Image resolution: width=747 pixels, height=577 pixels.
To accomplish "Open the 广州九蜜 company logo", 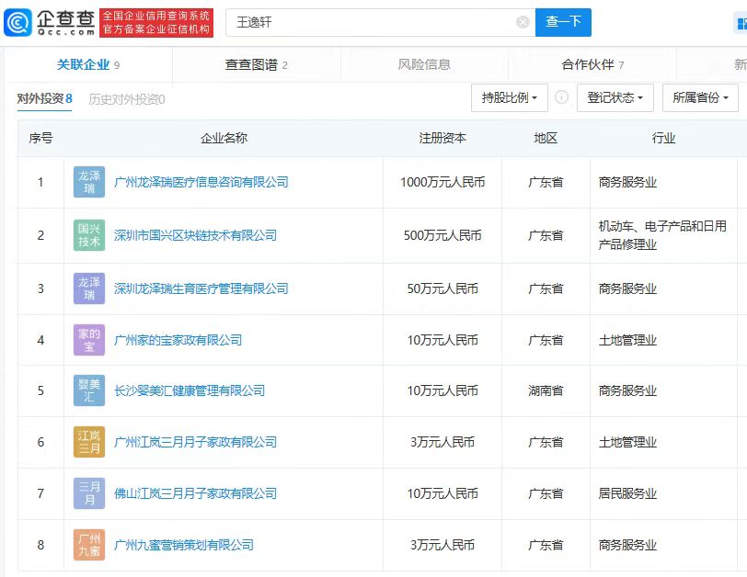I will 89,545.
